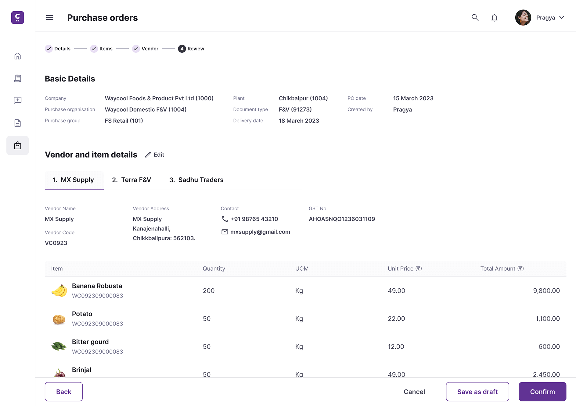Save the purchase order as draft
This screenshot has width=576, height=406.
[x=477, y=392]
